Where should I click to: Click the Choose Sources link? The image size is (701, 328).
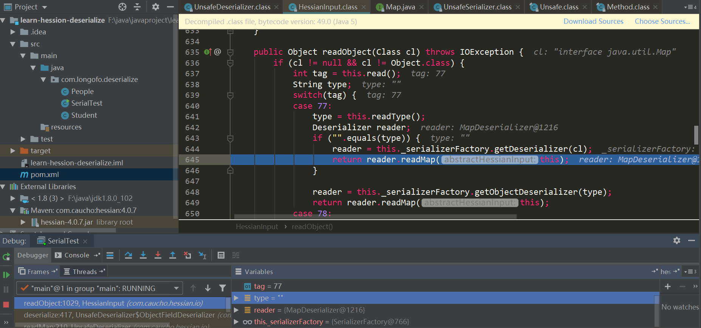click(662, 22)
